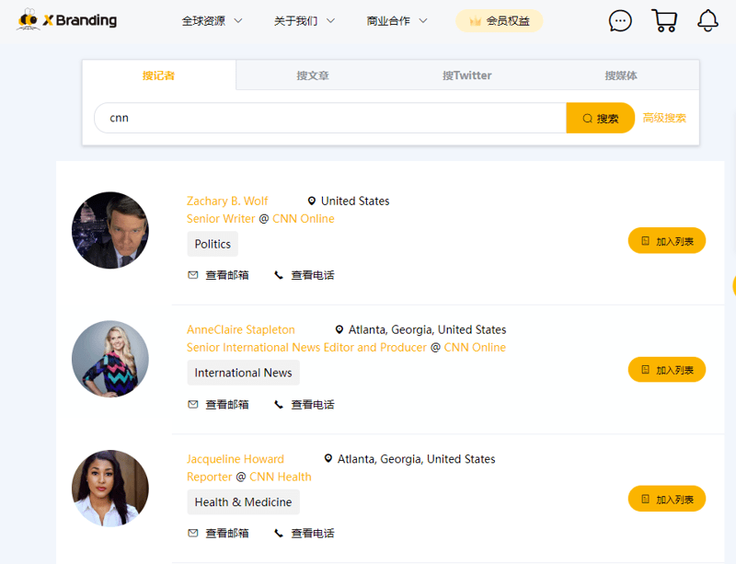The image size is (736, 564).
Task: Click the phone icon in Zachary B. Wolf's row
Action: tap(279, 275)
